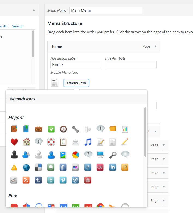Viewport: 193px width, 213px height.
Task: Select the blue music note icon
Action: [88, 142]
